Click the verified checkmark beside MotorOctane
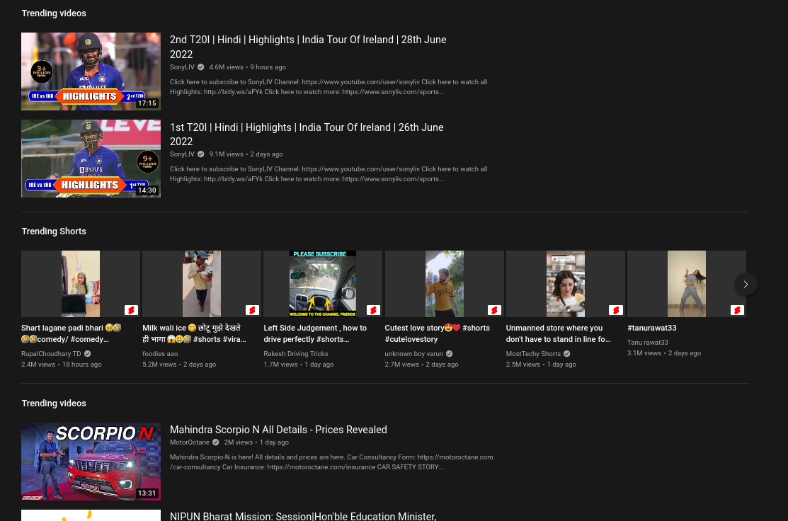 click(x=215, y=442)
